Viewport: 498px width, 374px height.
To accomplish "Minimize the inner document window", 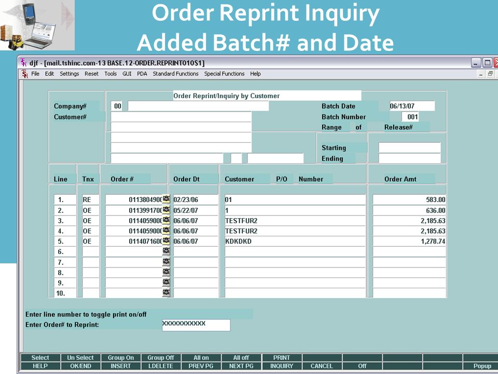I will click(481, 74).
